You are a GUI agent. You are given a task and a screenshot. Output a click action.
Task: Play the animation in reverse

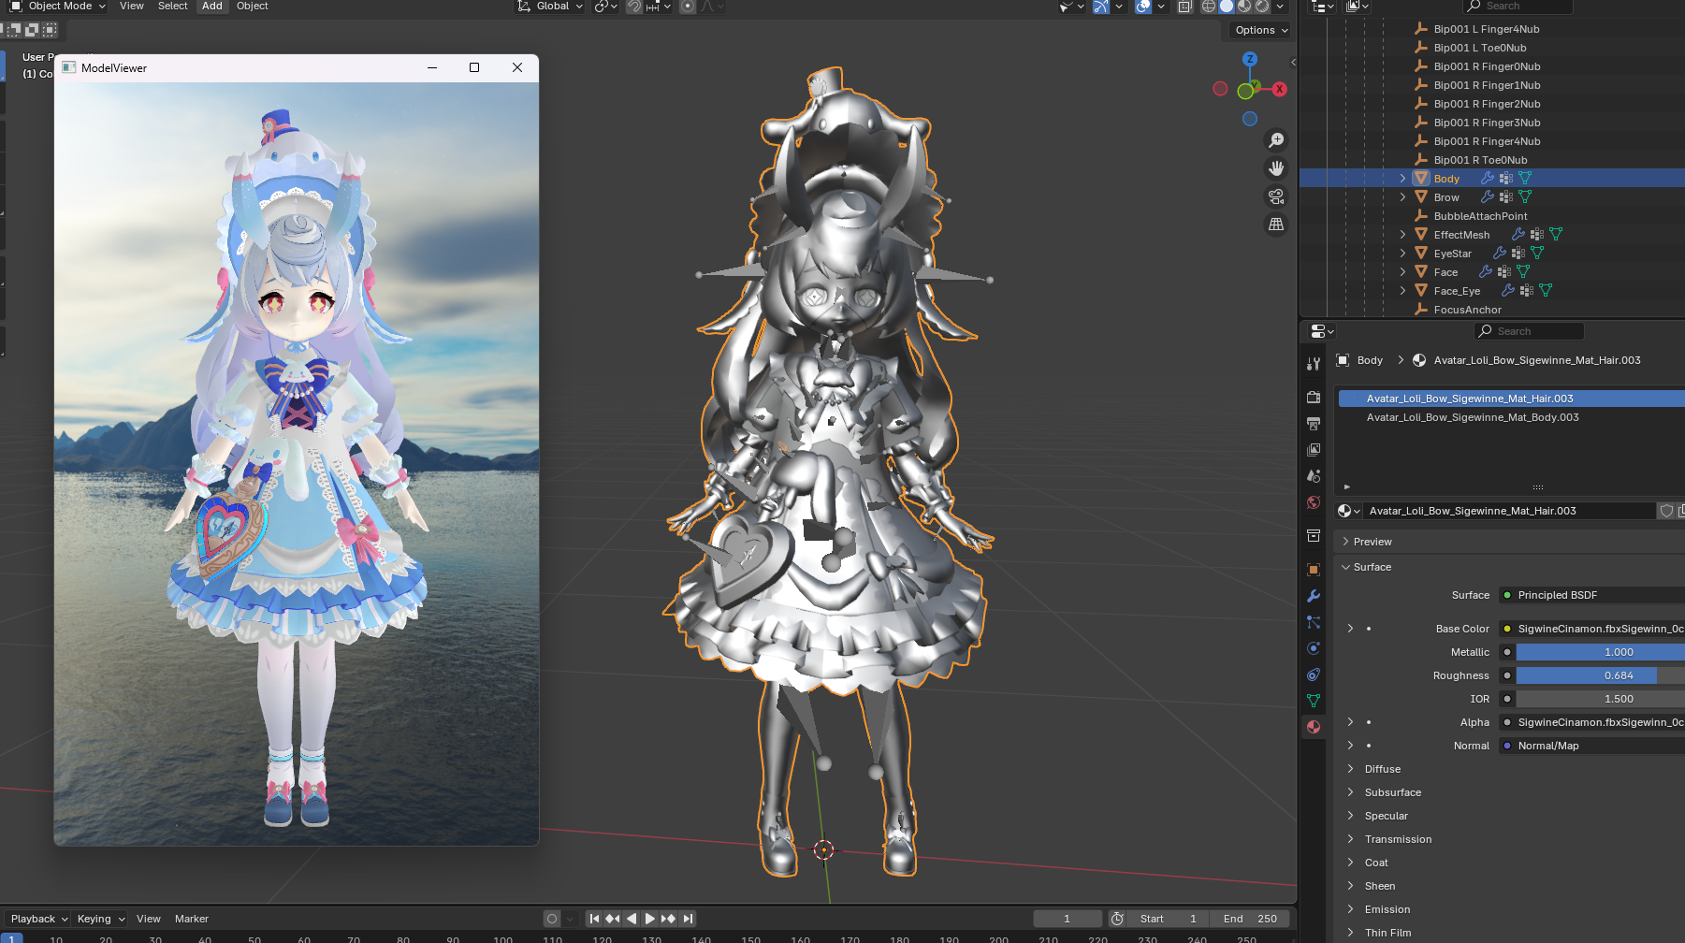tap(632, 919)
